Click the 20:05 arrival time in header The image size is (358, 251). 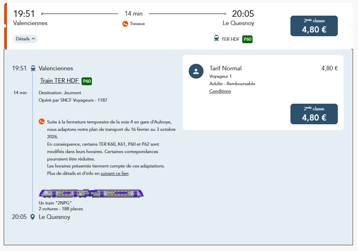coord(243,14)
